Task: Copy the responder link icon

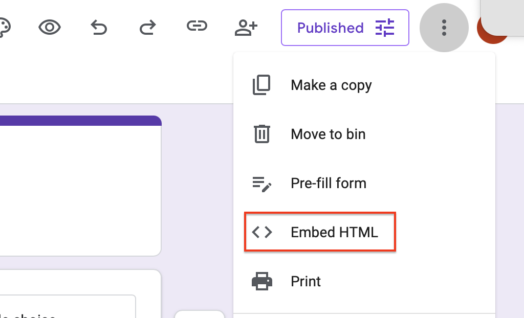Action: 196,26
